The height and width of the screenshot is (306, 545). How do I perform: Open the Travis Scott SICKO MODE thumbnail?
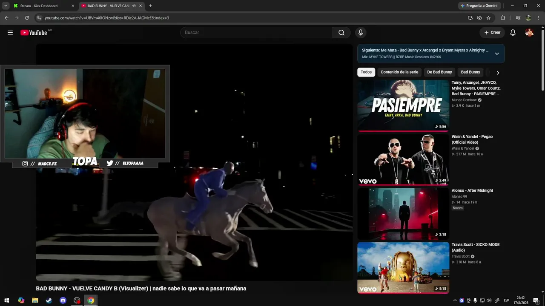[x=403, y=268]
